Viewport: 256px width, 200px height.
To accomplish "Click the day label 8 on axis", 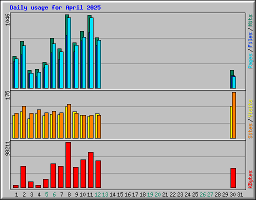I will 69,194.
